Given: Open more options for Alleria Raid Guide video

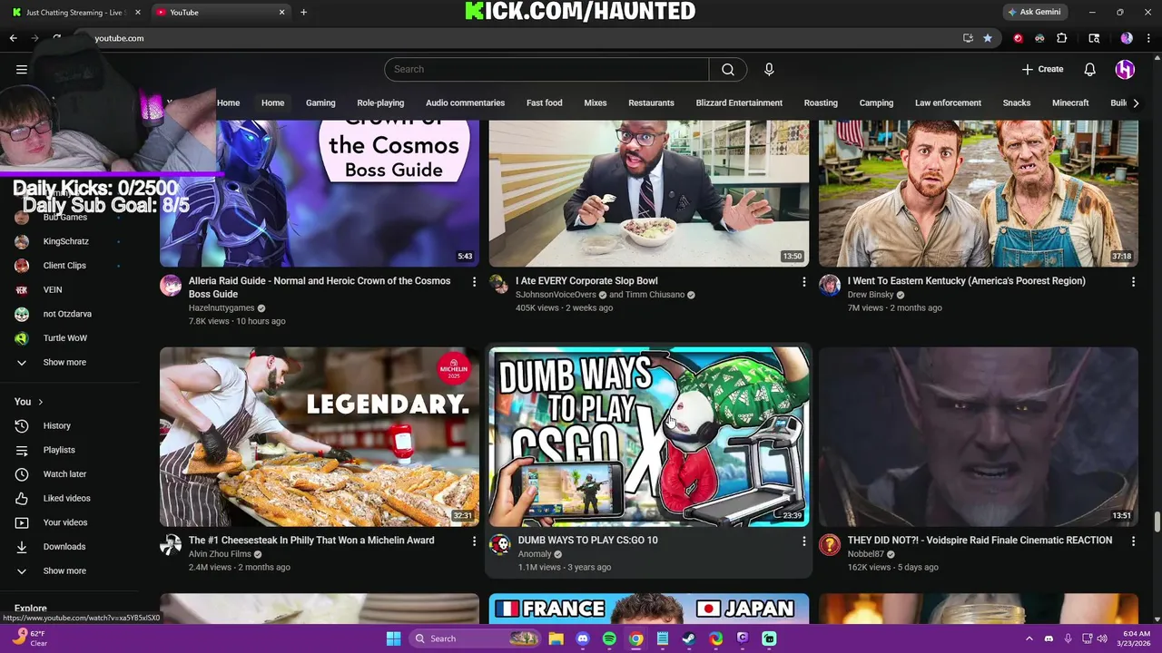Looking at the screenshot, I should tap(474, 282).
